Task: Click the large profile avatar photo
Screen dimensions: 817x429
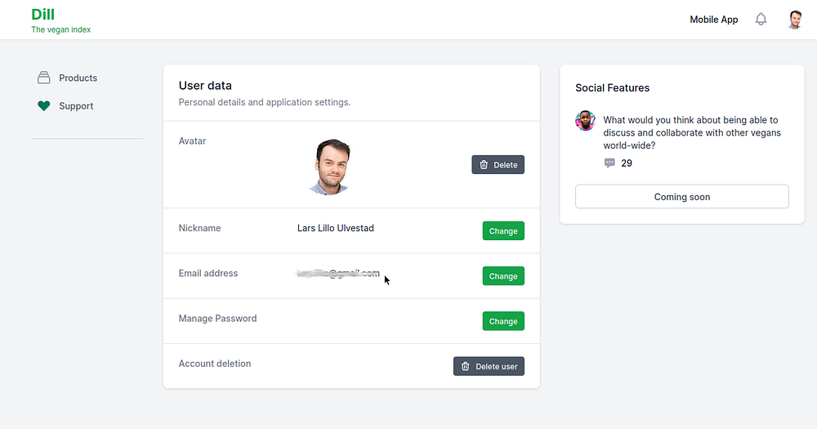Action: coord(330,166)
